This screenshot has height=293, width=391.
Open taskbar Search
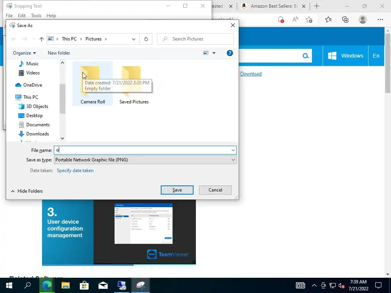click(27, 285)
